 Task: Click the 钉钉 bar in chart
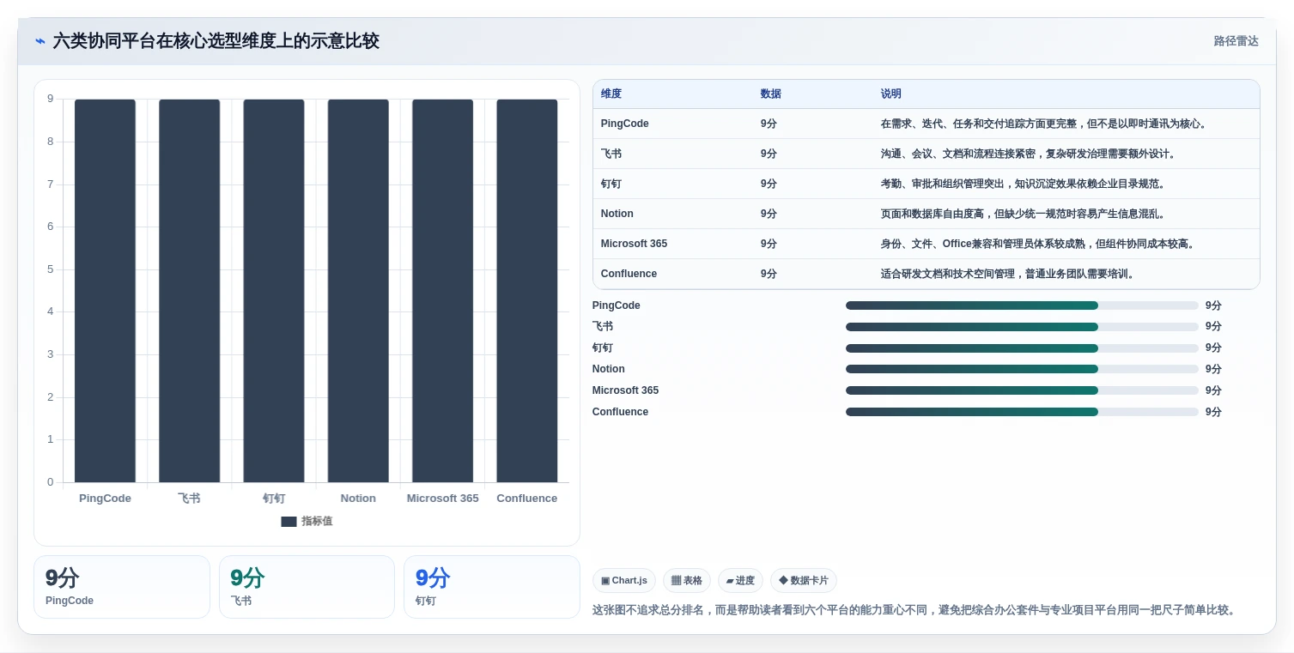(274, 291)
